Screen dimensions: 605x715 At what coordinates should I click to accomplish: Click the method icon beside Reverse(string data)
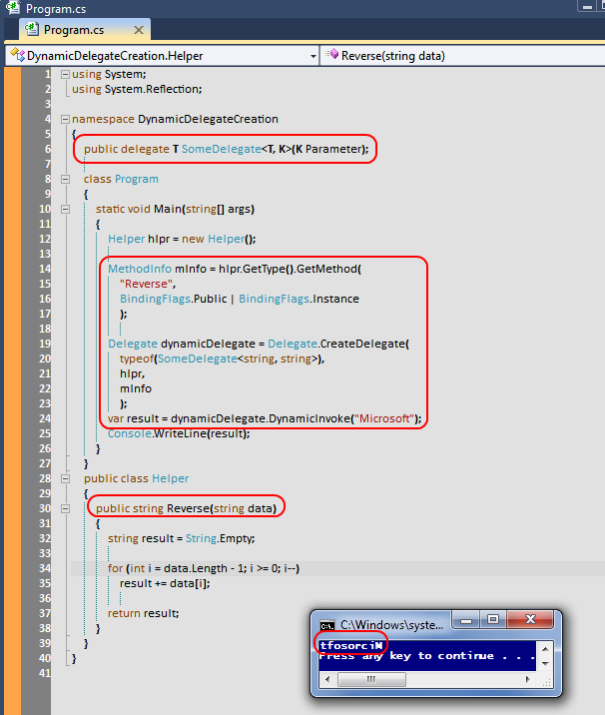pos(332,55)
